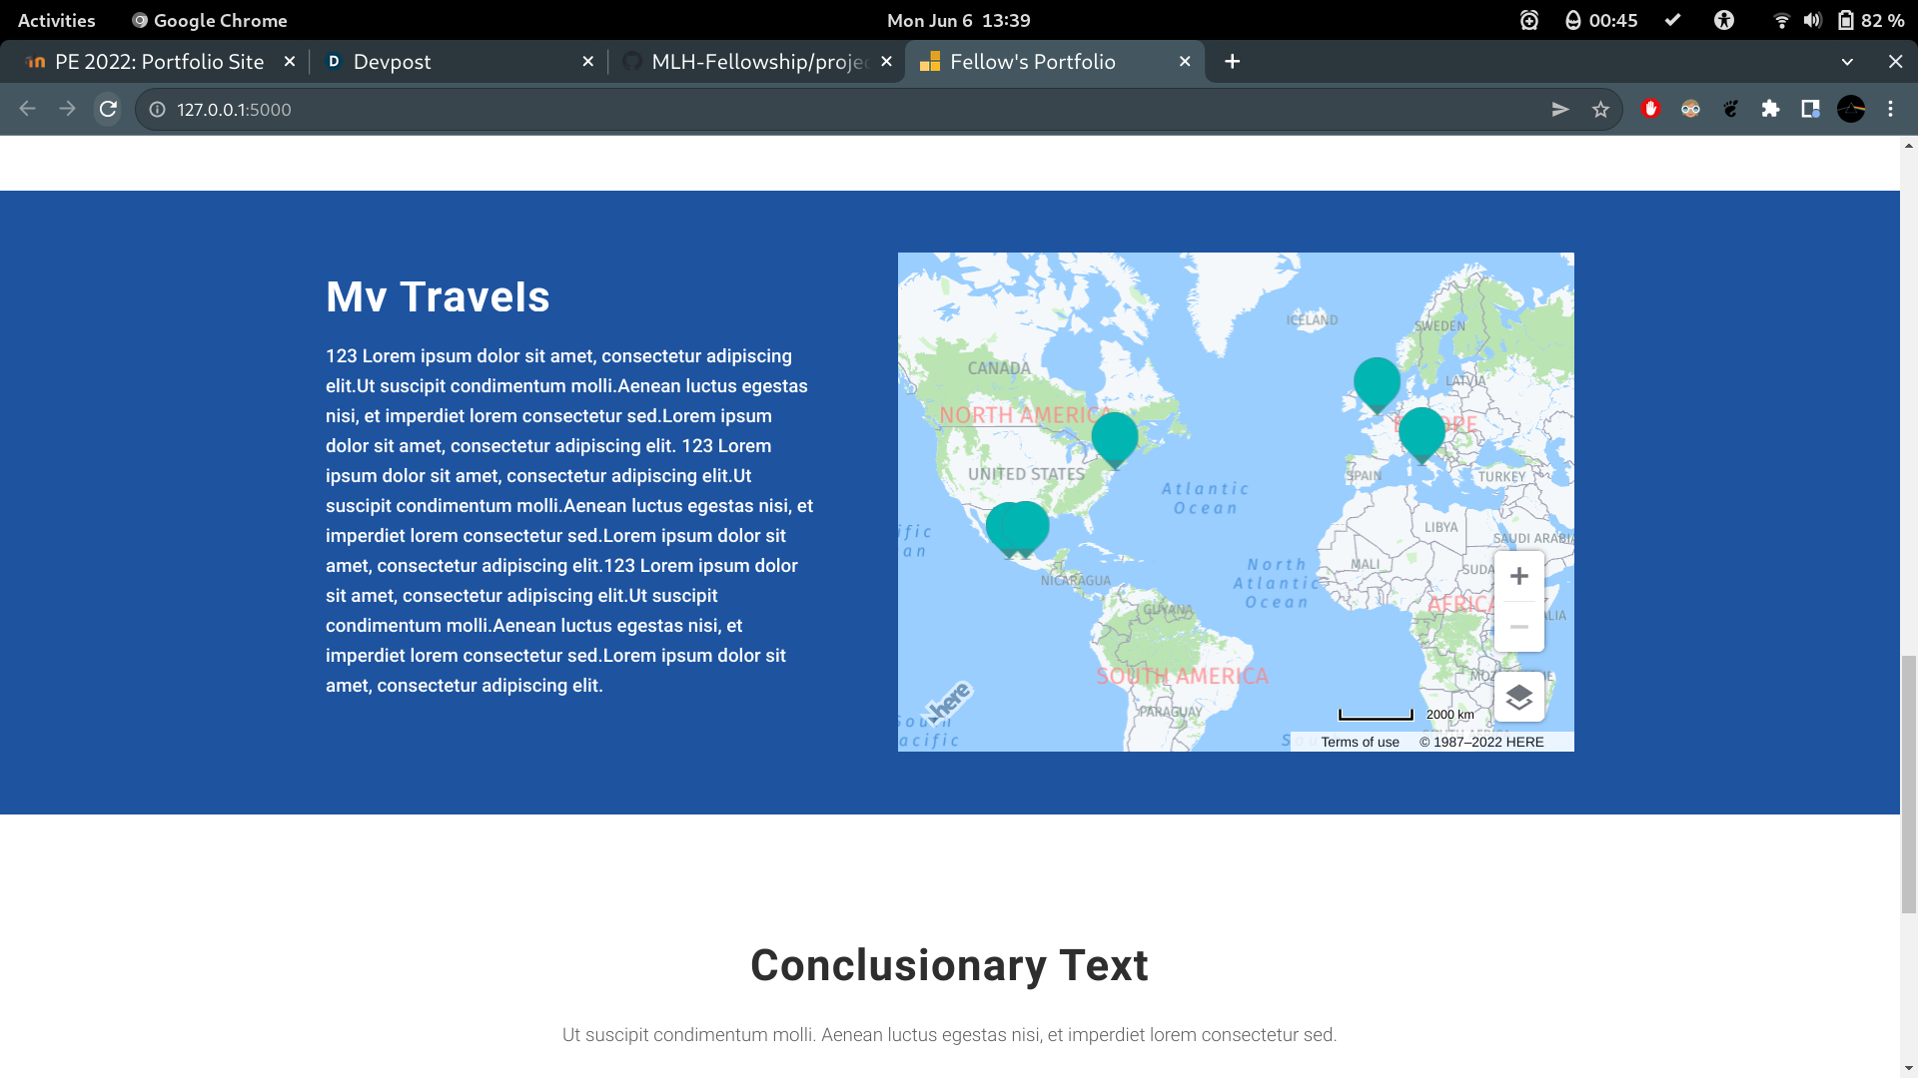1918x1078 pixels.
Task: Open Activities in the top bar
Action: pos(56,20)
